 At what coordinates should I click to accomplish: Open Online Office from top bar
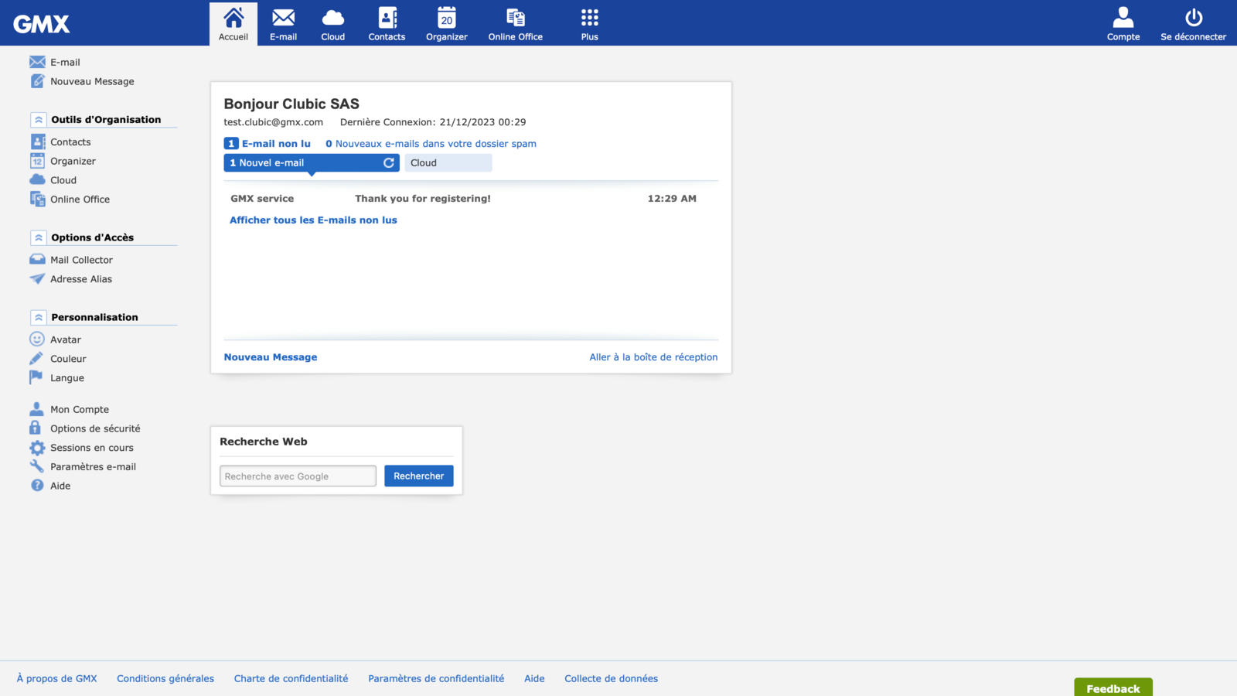point(516,24)
